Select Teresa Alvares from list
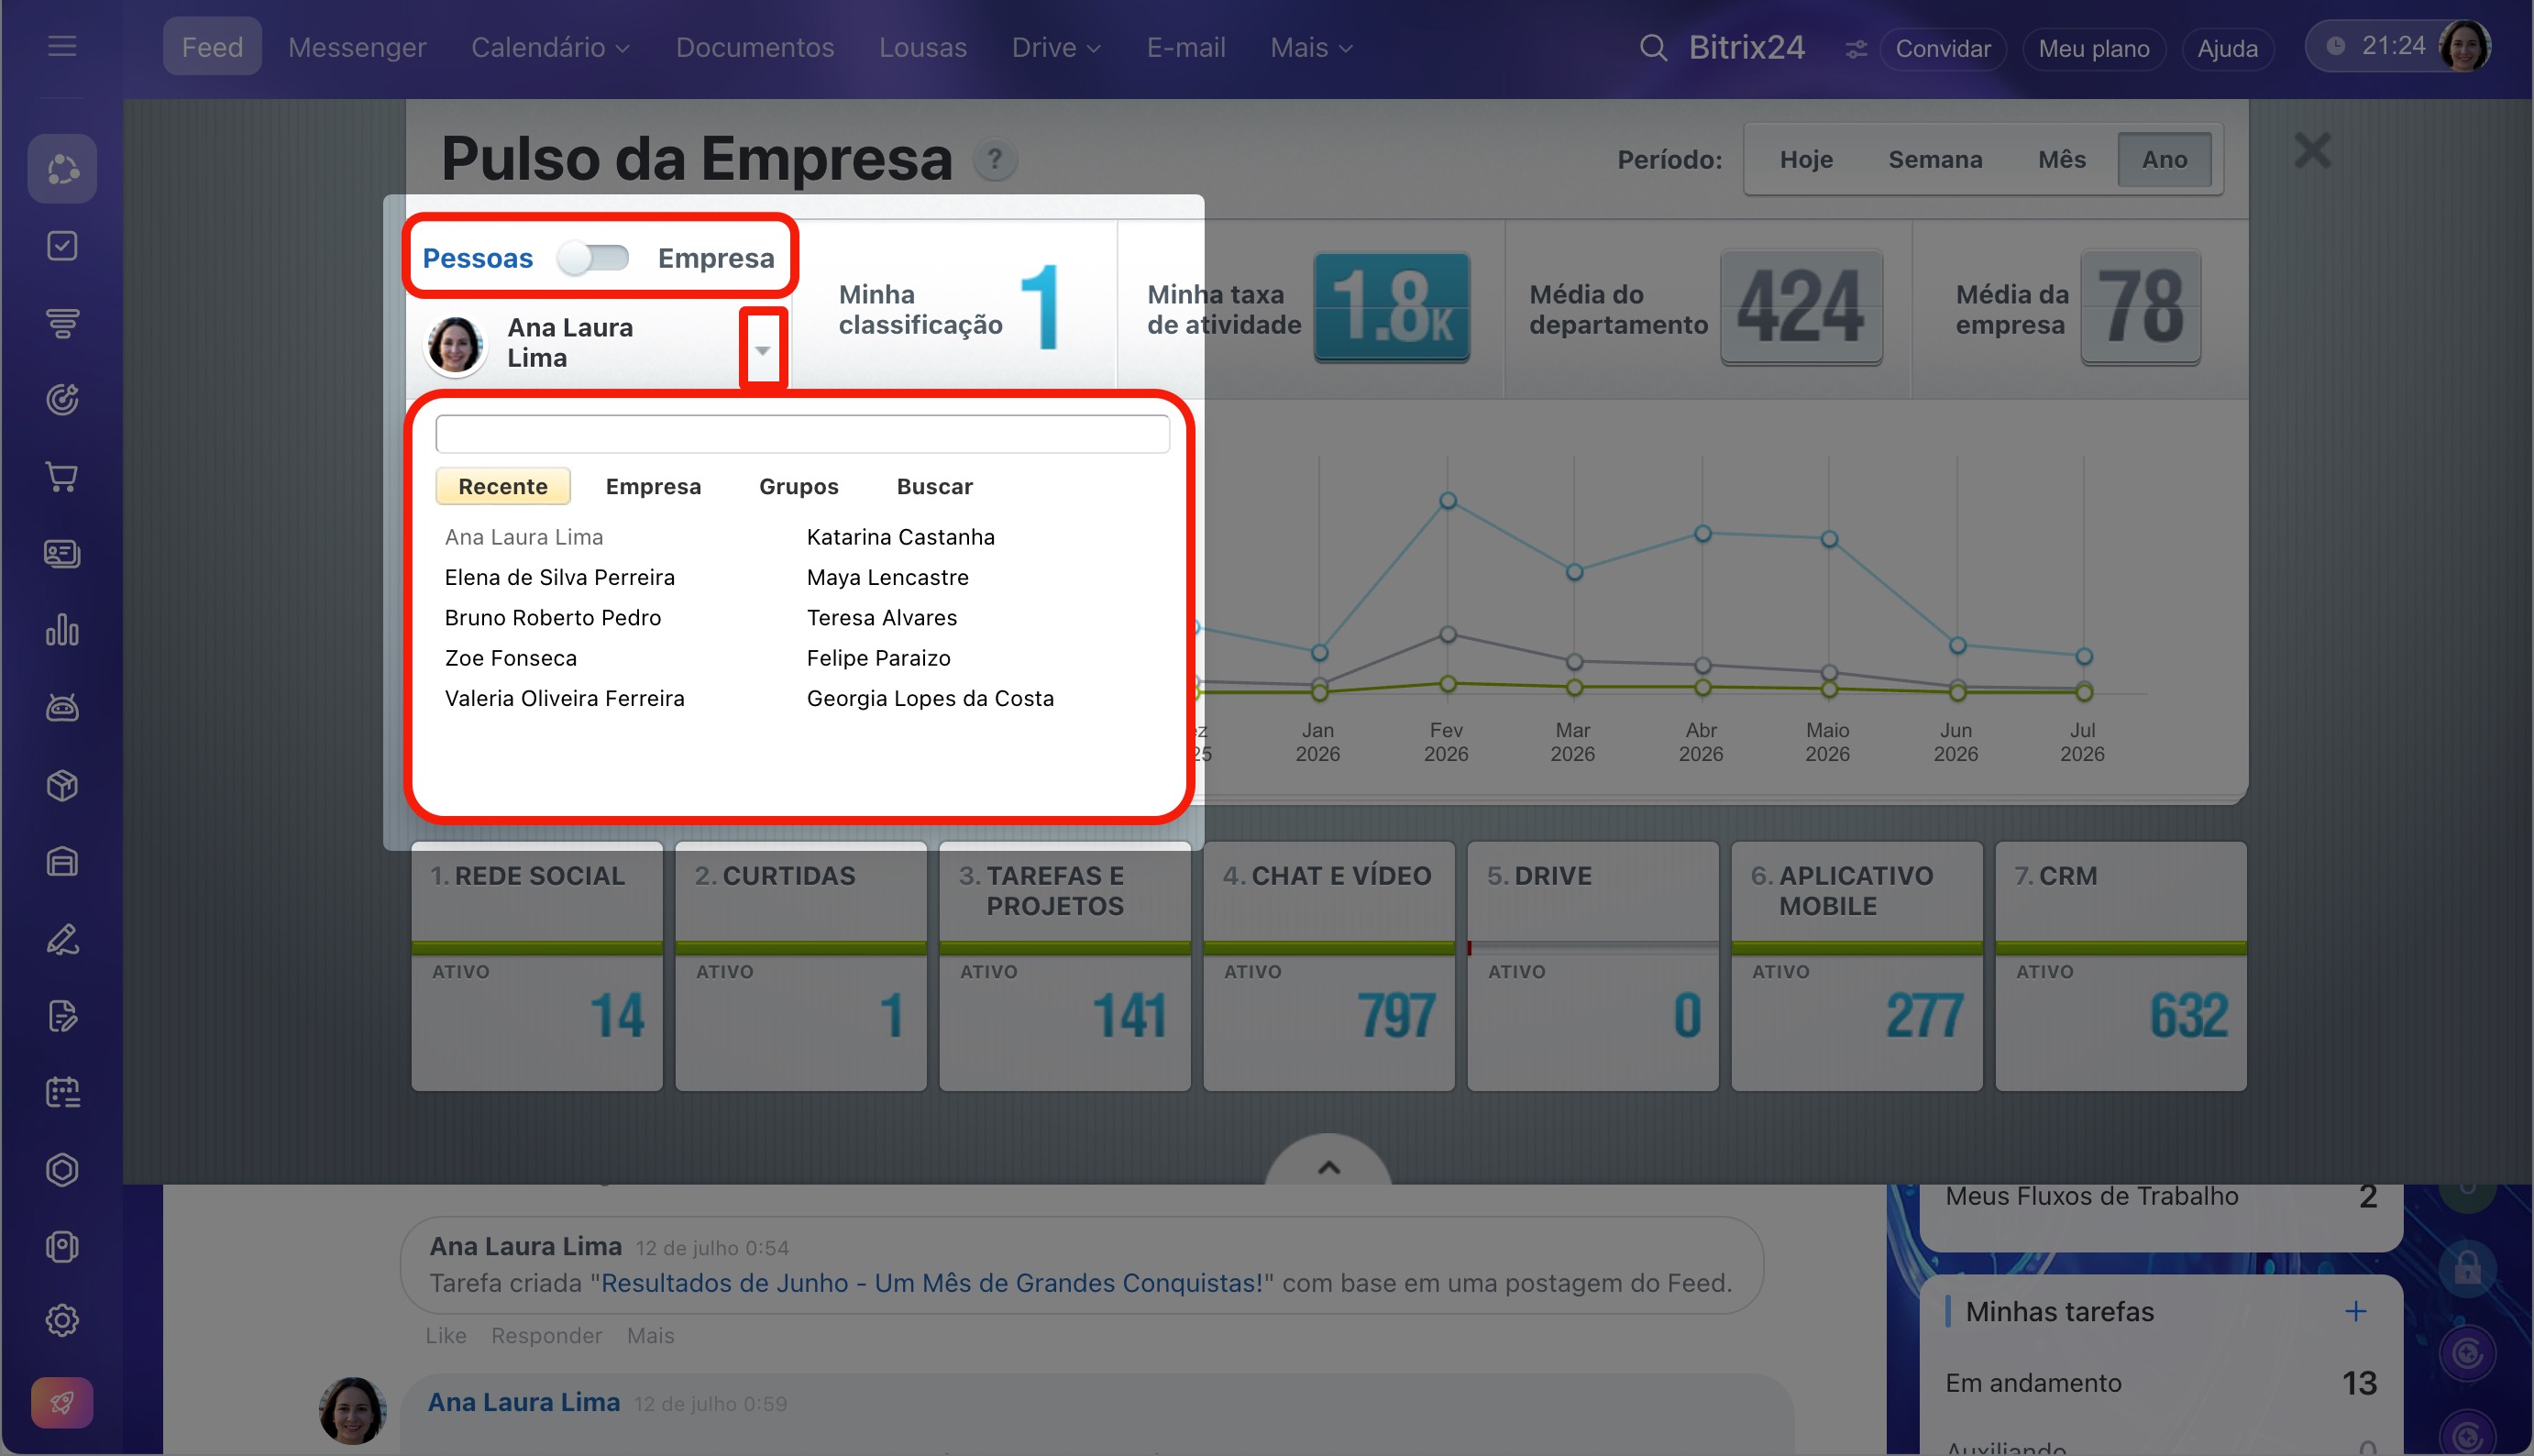The height and width of the screenshot is (1456, 2534). (882, 617)
